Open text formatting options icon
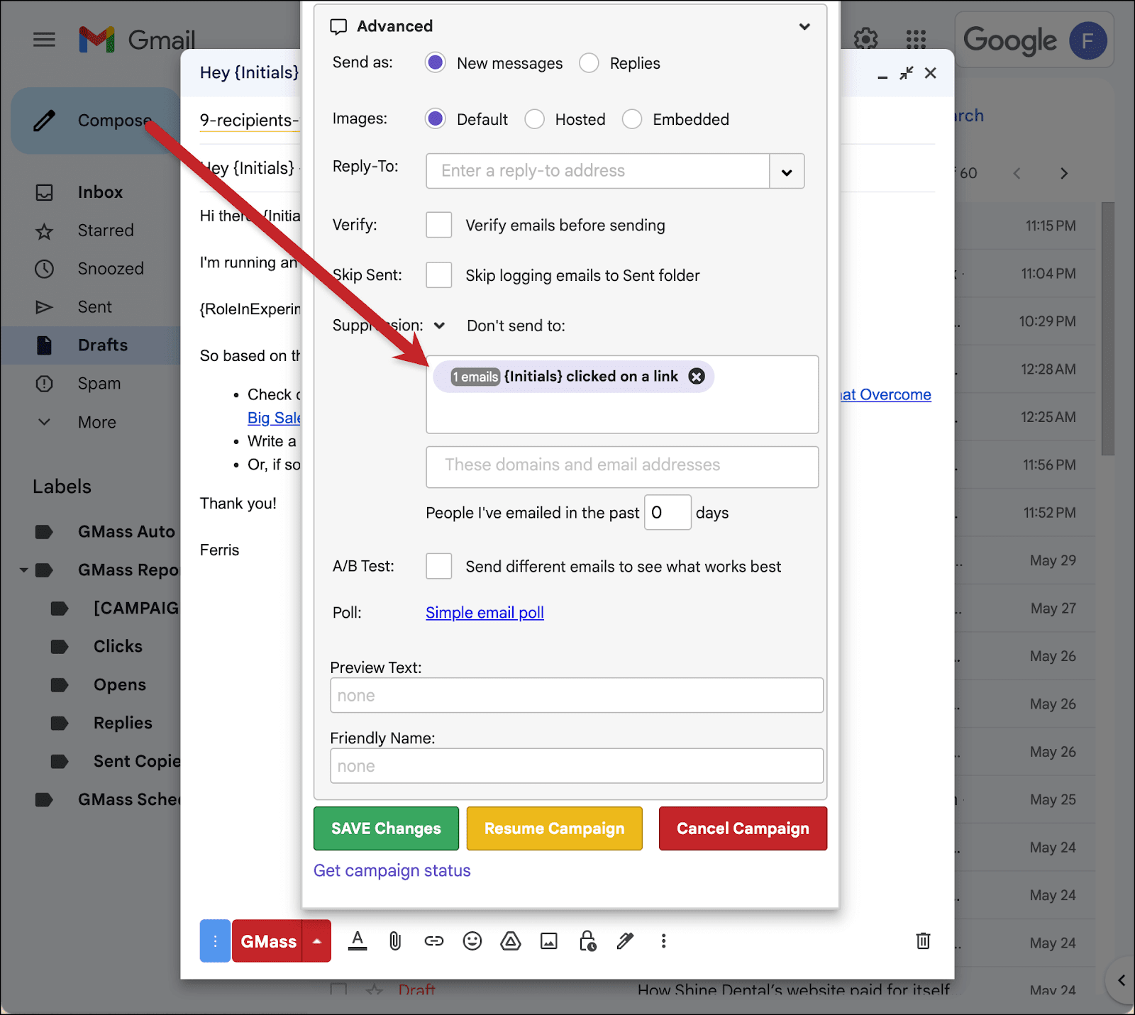The image size is (1135, 1015). [x=358, y=941]
